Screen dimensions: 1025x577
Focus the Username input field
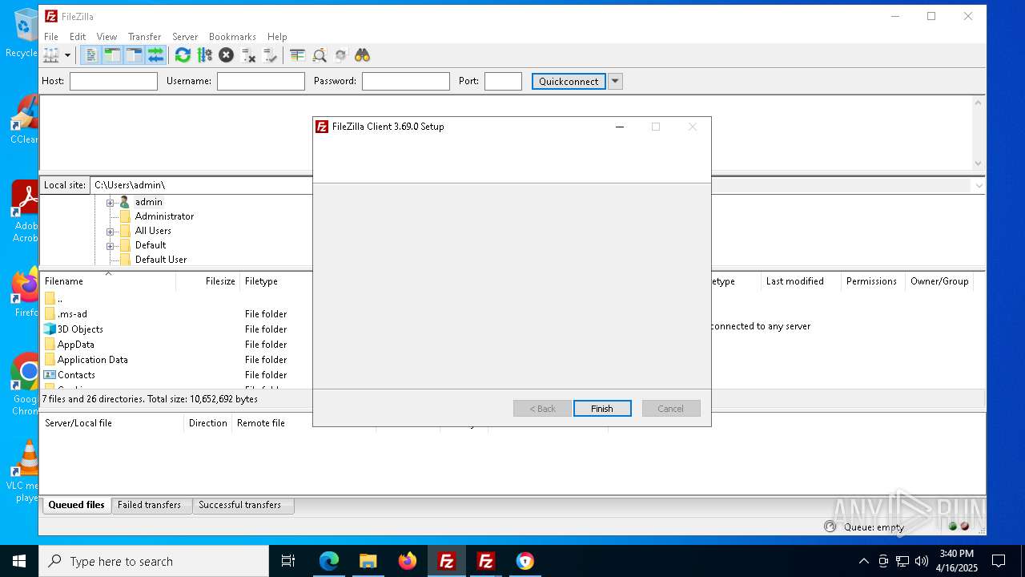(x=261, y=81)
